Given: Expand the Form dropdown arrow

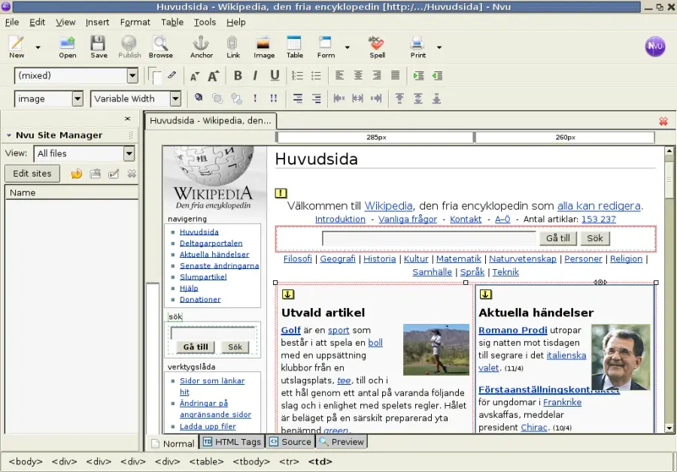Looking at the screenshot, I should [x=347, y=47].
